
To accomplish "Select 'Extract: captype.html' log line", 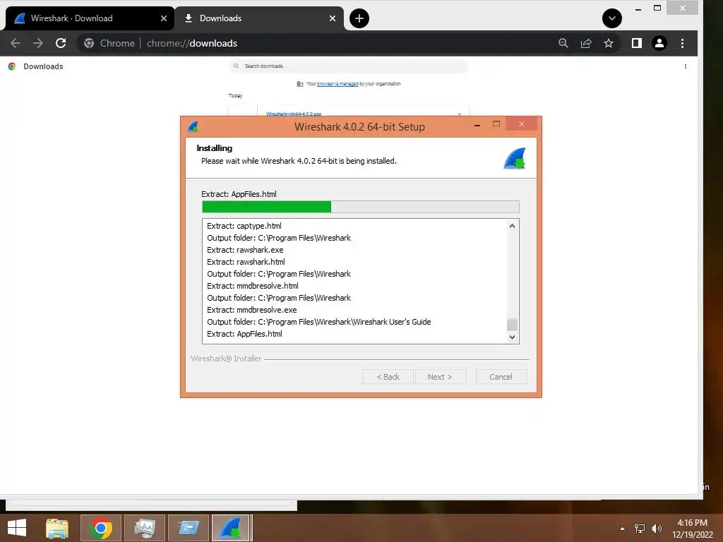I will [x=244, y=226].
